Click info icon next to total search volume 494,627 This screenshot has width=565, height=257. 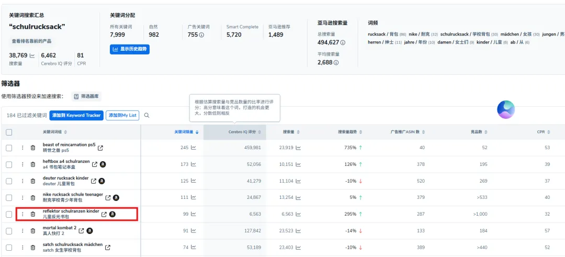343,42
